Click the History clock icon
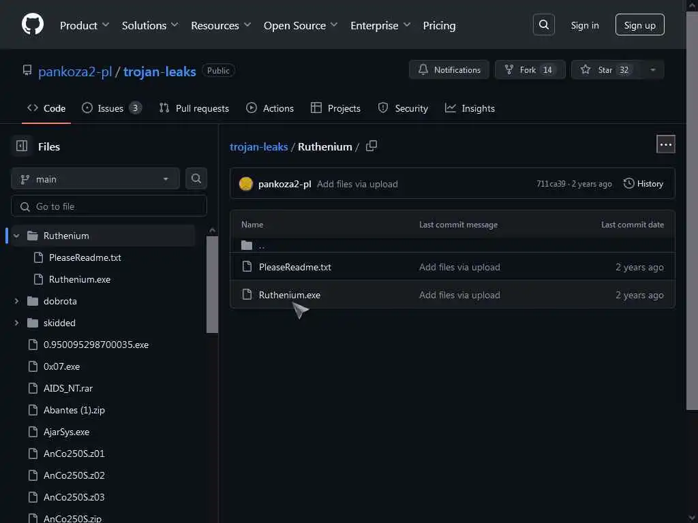 click(628, 183)
